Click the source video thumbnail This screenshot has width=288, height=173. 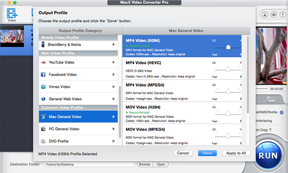pyautogui.click(x=12, y=36)
